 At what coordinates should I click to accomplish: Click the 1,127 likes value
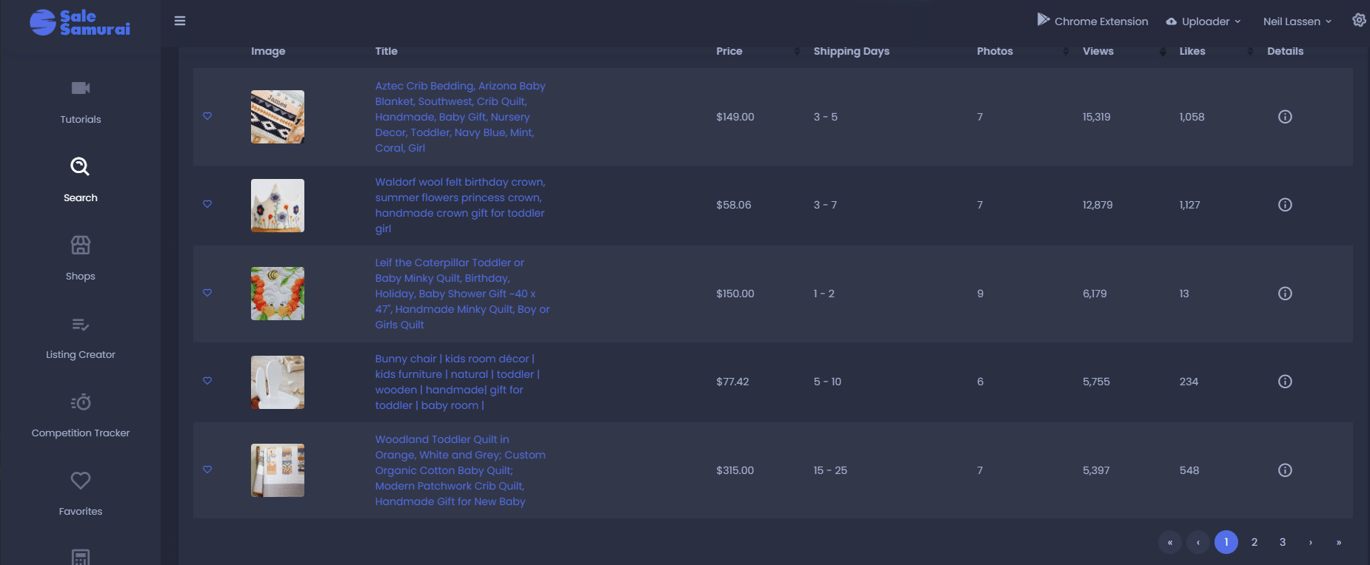1190,205
